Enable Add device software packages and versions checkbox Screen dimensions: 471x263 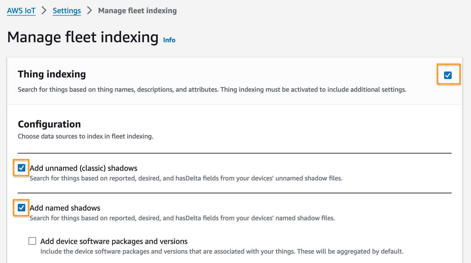[x=32, y=241]
